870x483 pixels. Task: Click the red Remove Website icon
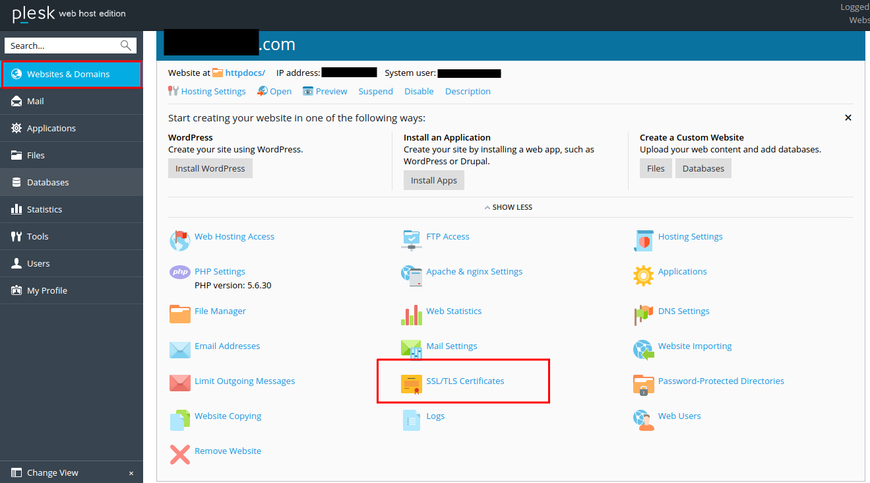[x=180, y=453]
